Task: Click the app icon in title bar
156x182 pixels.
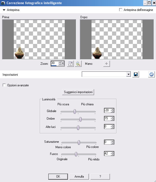Action: point(3,3)
